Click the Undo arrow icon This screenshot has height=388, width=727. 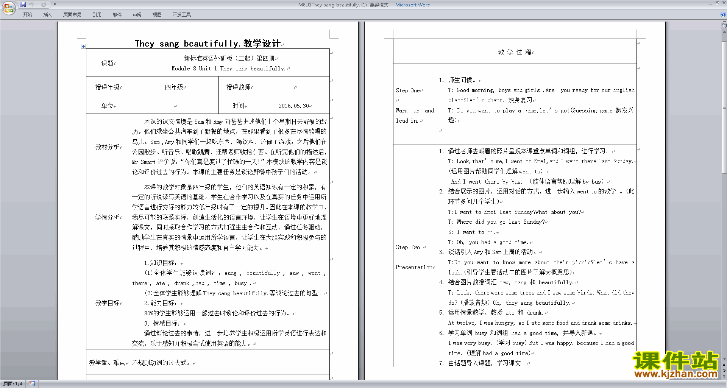31,5
